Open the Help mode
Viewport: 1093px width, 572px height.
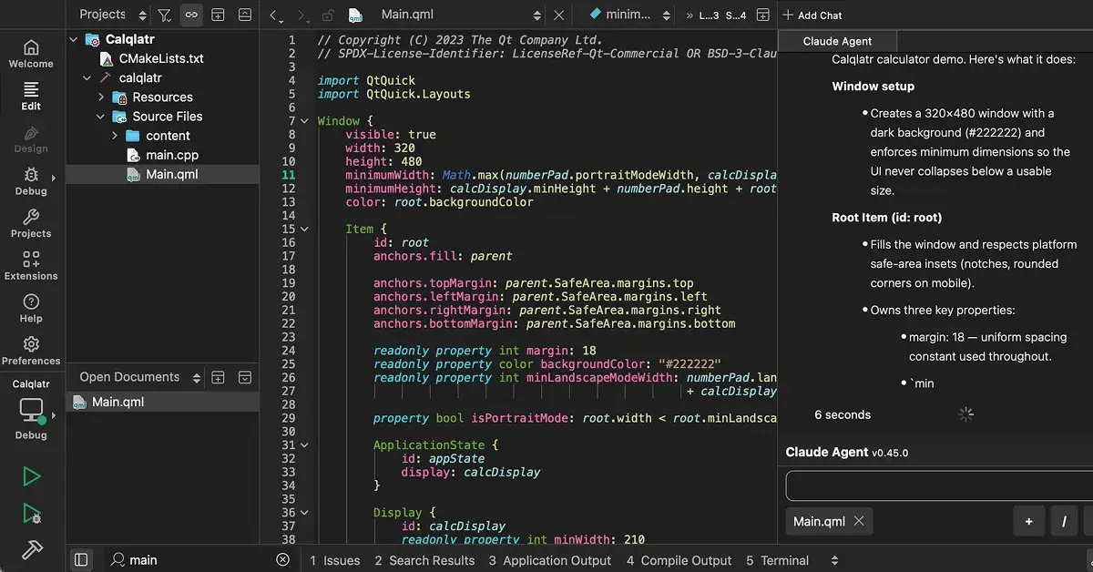[31, 308]
